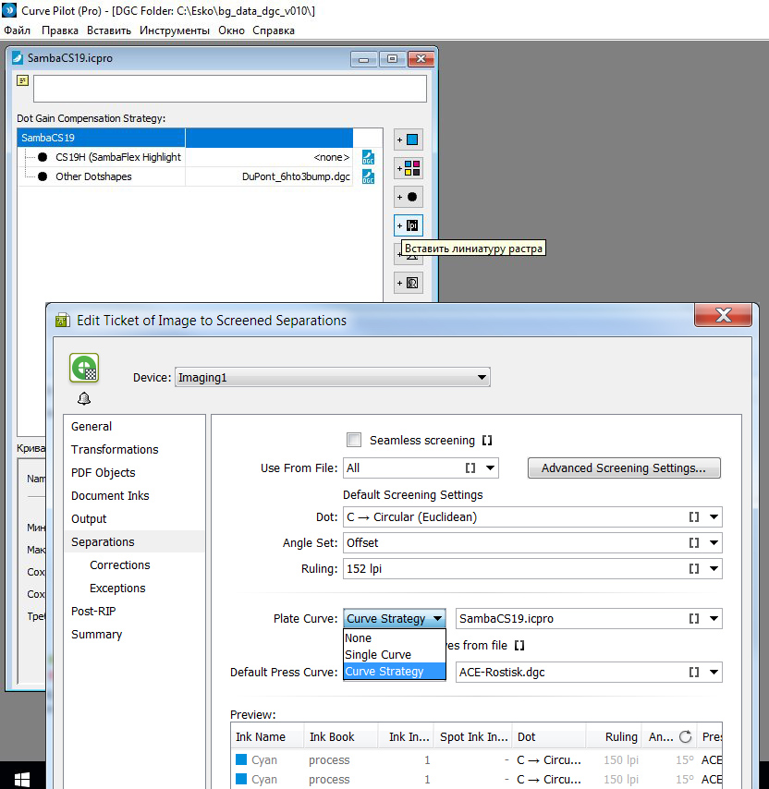The image size is (769, 789).
Task: Click the SmartMark brackets in Dot field
Action: click(694, 516)
